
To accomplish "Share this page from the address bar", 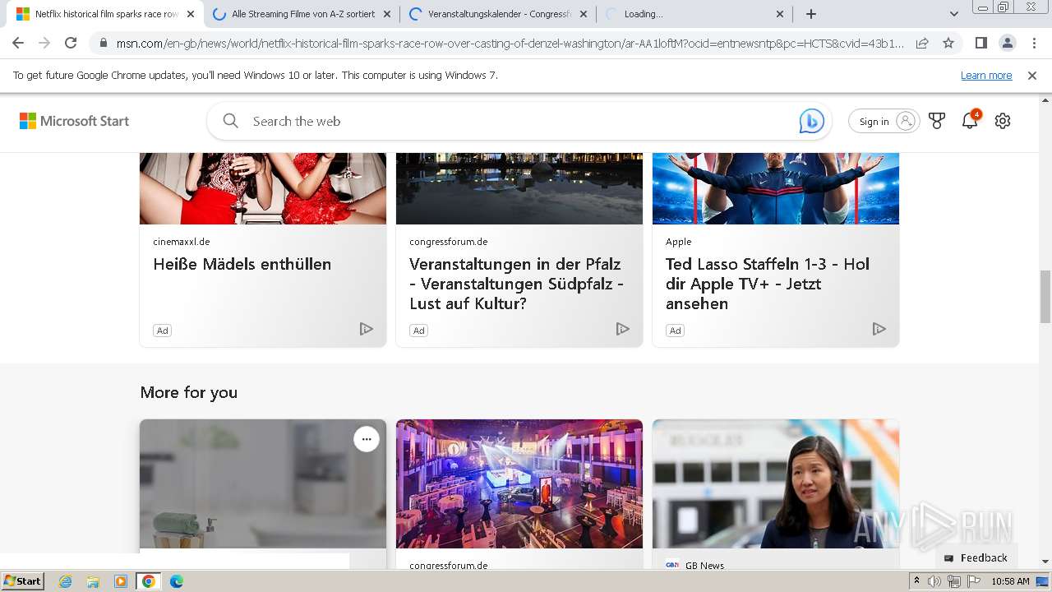I will (922, 43).
